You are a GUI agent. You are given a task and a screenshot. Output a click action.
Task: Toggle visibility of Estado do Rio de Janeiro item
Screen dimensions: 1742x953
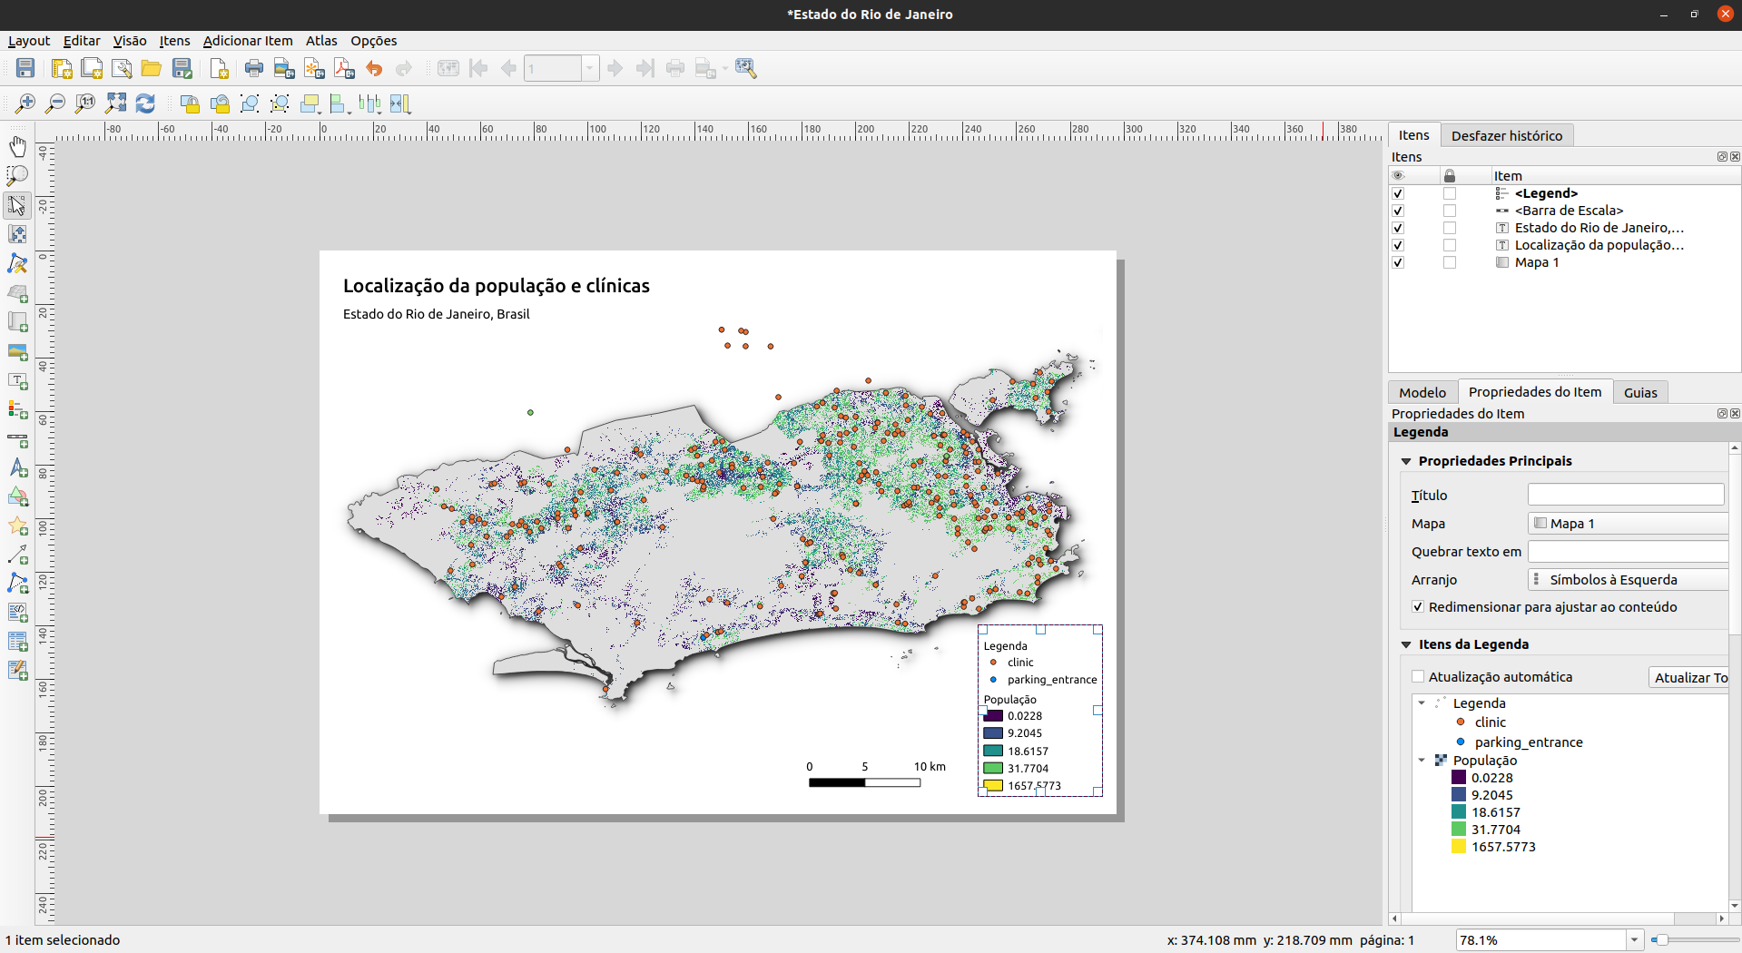coord(1398,228)
